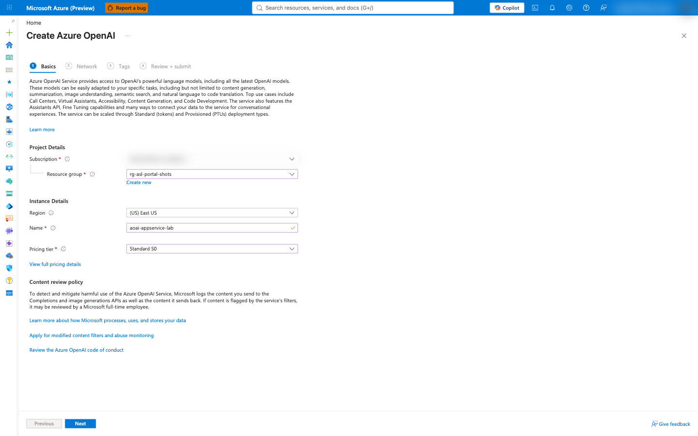This screenshot has height=436, width=698.
Task: Open the Virtual networks angle-bracket sidebar icon
Action: pyautogui.click(x=9, y=156)
